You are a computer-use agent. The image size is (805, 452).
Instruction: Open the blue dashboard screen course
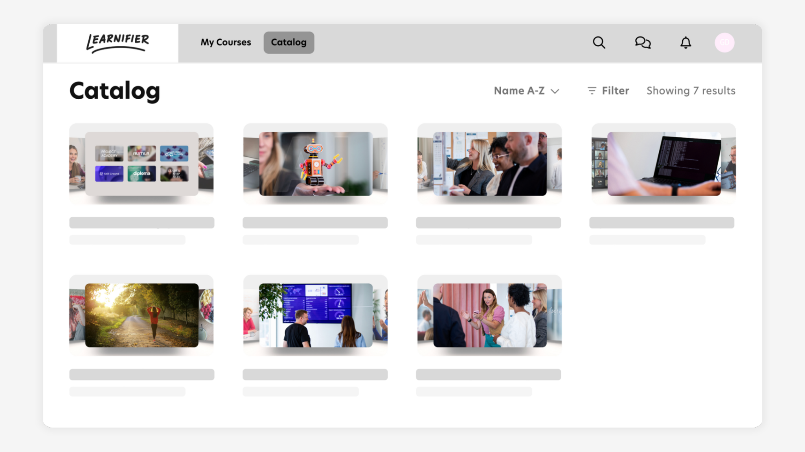(x=315, y=315)
